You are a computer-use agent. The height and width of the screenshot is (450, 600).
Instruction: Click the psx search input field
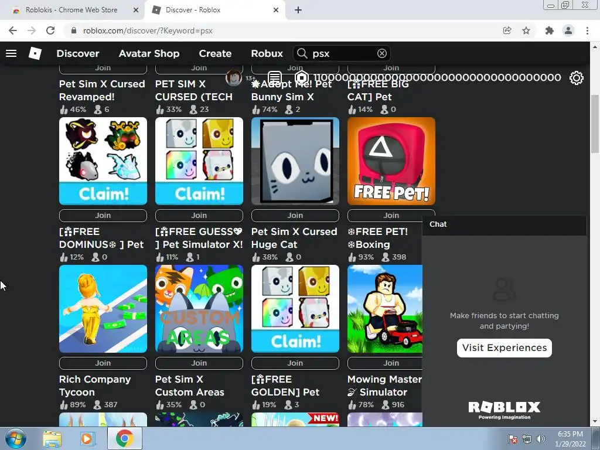(x=342, y=53)
